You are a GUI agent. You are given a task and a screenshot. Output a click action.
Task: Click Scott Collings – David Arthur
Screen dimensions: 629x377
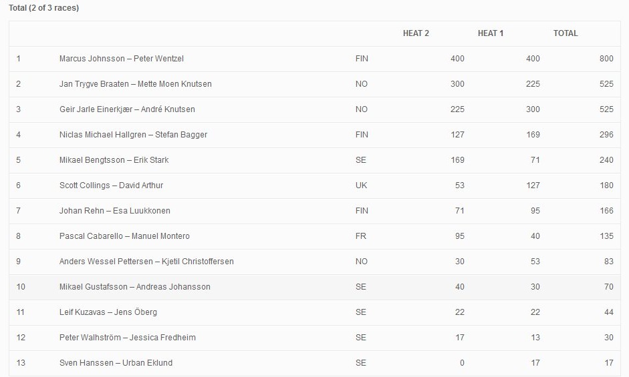click(x=111, y=185)
